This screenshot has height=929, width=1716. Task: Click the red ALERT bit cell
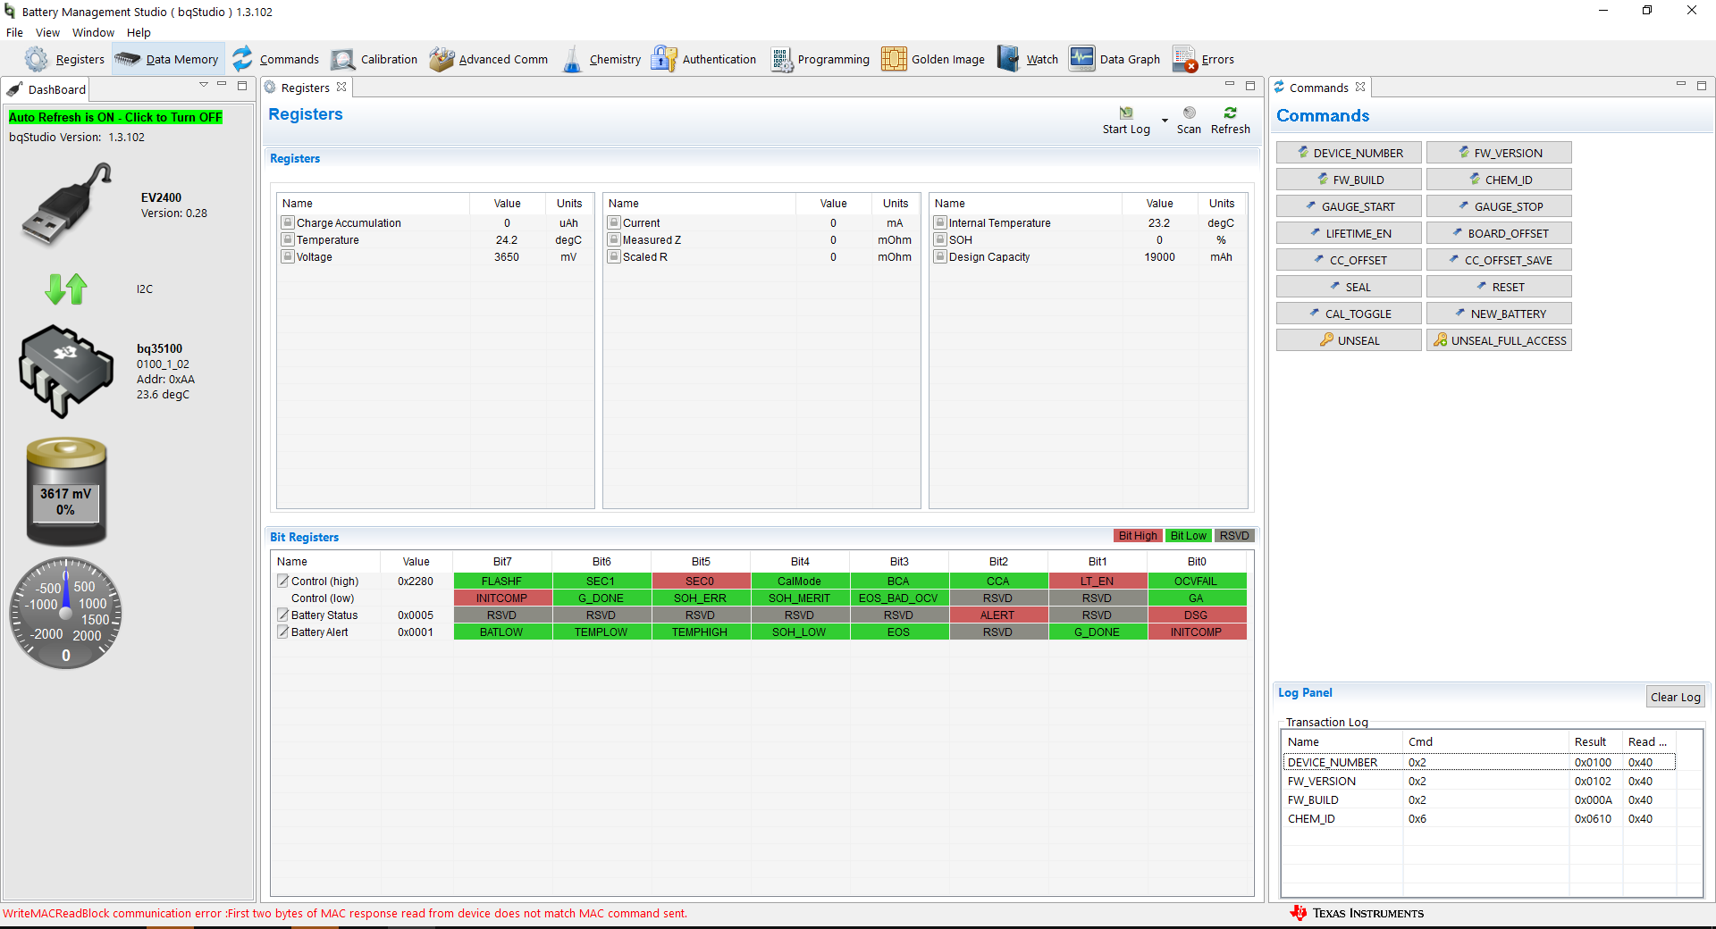[997, 615]
